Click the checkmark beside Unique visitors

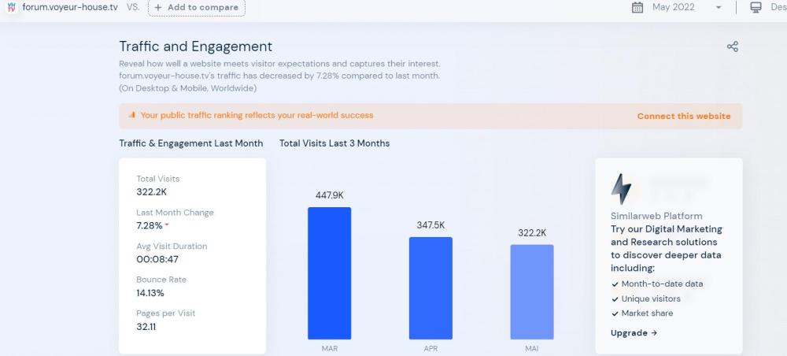[615, 299]
